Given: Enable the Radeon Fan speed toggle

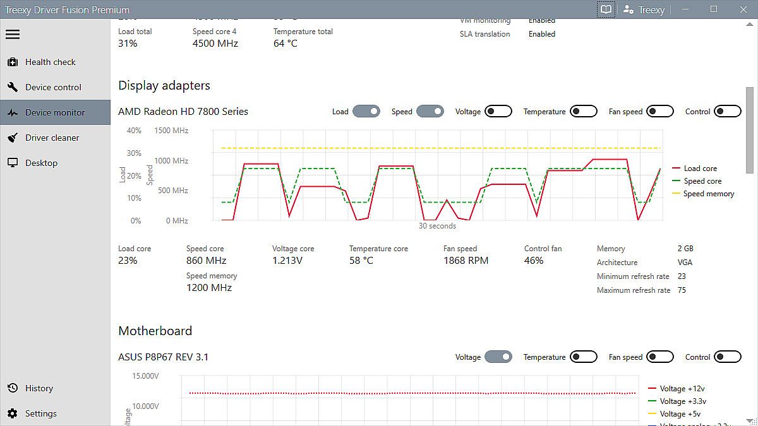Looking at the screenshot, I should (x=660, y=112).
